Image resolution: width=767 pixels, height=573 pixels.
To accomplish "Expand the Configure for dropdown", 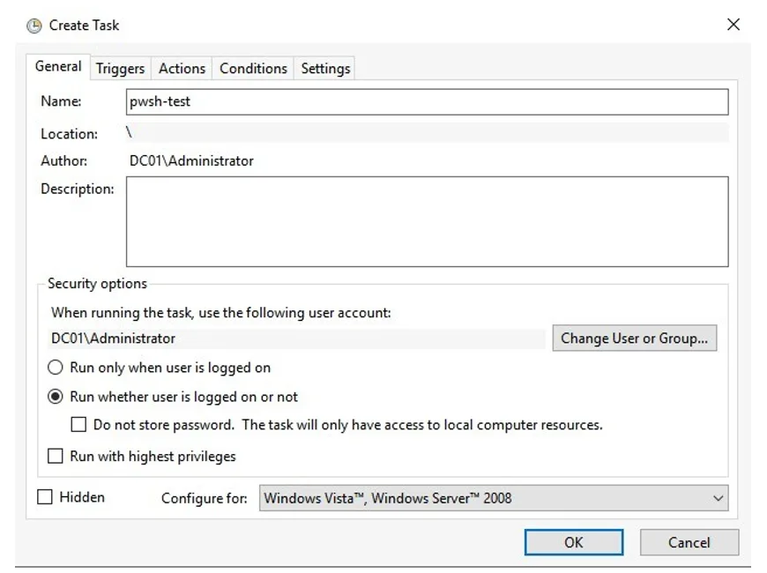I will click(495, 498).
